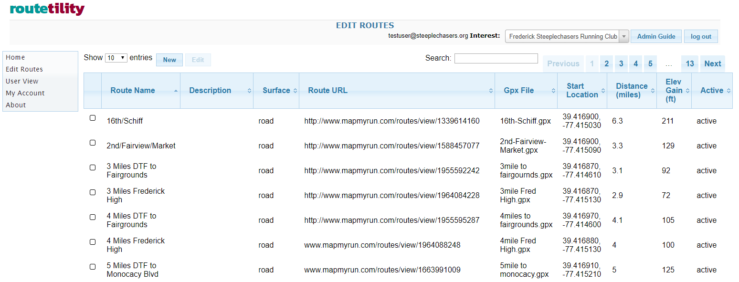Click the 4mile Fred High.gpx cell

click(x=518, y=245)
